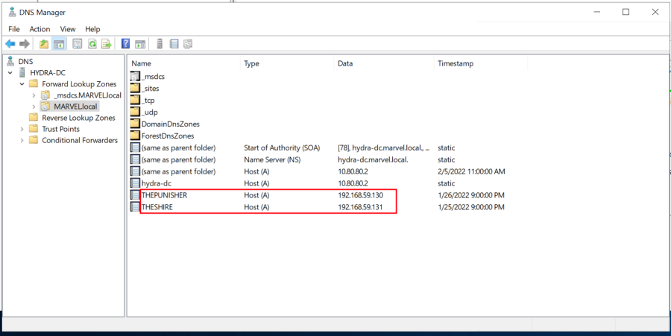
Task: Collapse the Forward Lookup Zones folder
Action: pos(22,84)
